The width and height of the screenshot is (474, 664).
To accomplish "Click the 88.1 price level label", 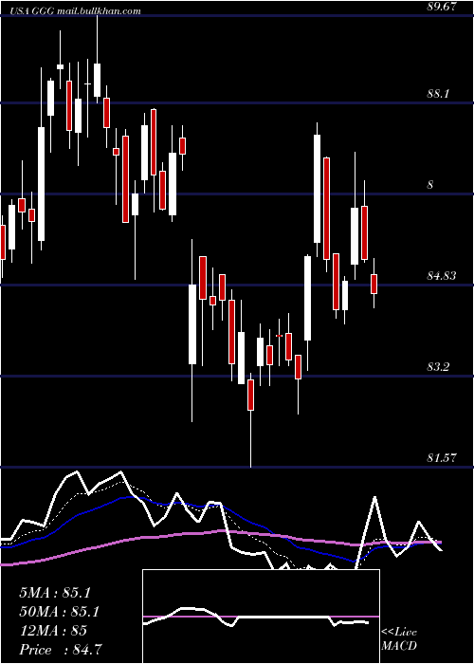I will [438, 94].
